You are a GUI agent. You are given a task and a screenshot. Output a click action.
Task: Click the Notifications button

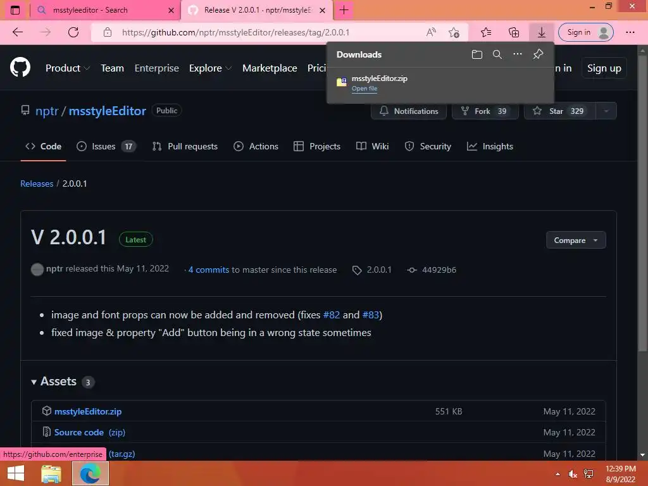[409, 111]
